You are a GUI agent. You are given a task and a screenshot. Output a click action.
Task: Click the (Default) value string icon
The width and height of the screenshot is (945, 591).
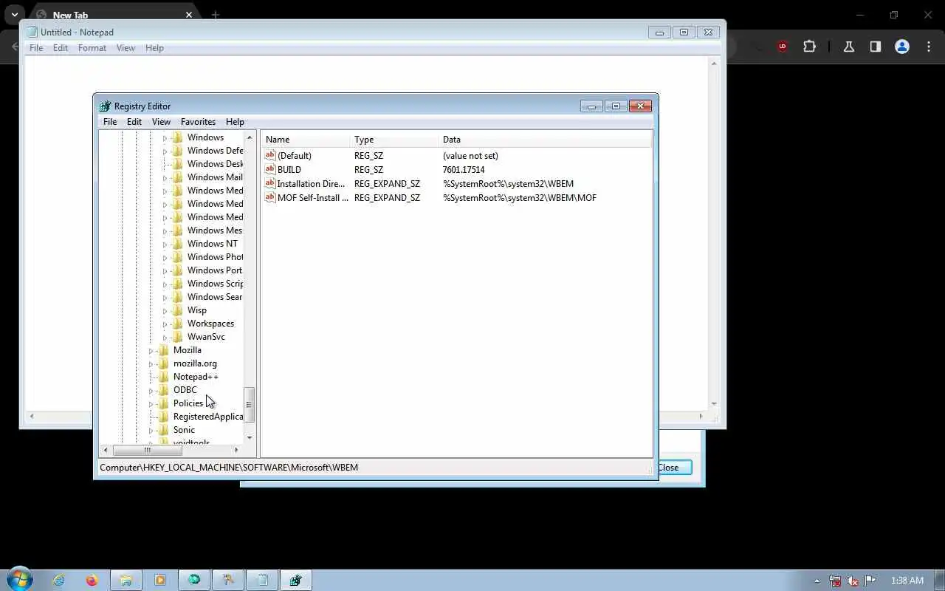(x=270, y=156)
